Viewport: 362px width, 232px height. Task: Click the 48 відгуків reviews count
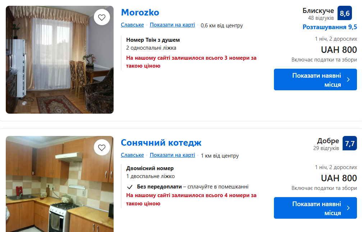tap(321, 18)
